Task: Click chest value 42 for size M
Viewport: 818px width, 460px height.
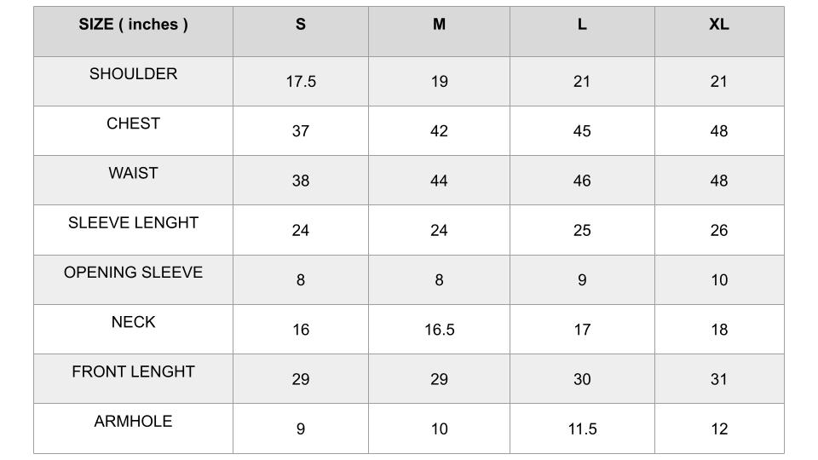Action: click(x=439, y=131)
